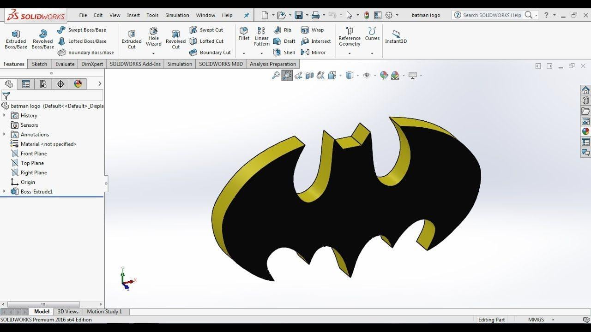The image size is (591, 332).
Task: Click Zoom to Fit in view toolbar
Action: [276, 75]
